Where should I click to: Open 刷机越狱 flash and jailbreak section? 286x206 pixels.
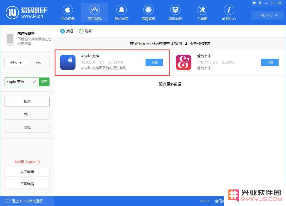175,13
